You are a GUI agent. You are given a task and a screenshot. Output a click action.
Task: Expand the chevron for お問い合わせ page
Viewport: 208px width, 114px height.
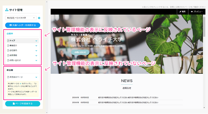36,60
